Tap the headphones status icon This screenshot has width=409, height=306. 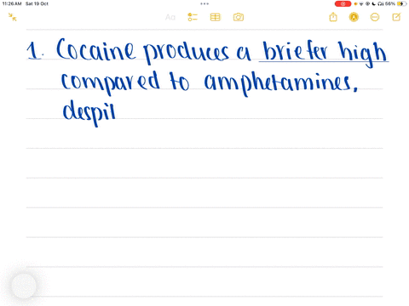coord(381,4)
